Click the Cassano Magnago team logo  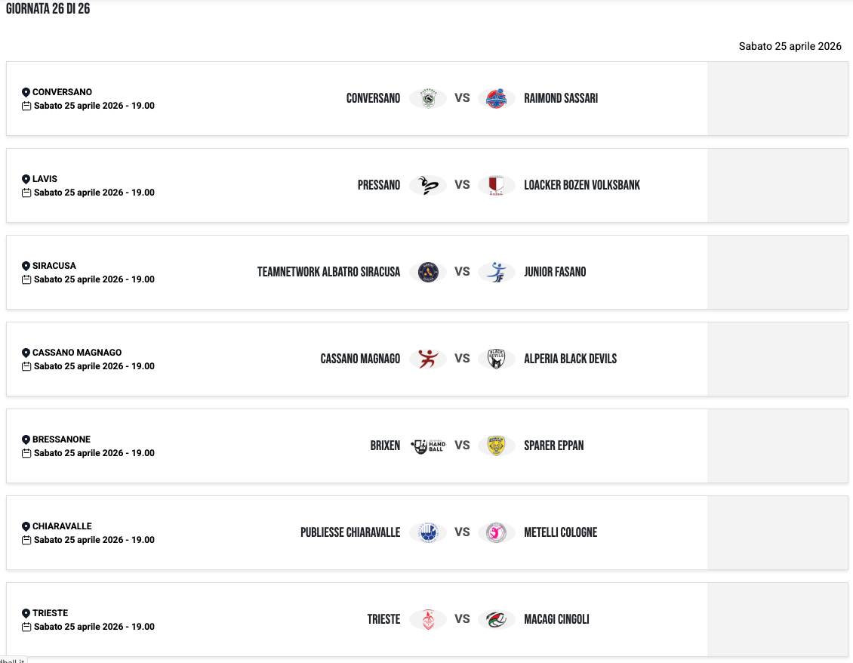428,359
